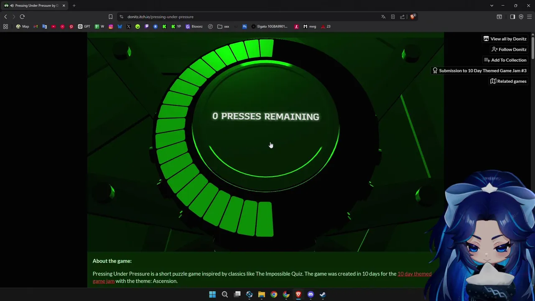535x301 pixels.
Task: Open File Explorer from the taskbar
Action: tap(262, 294)
